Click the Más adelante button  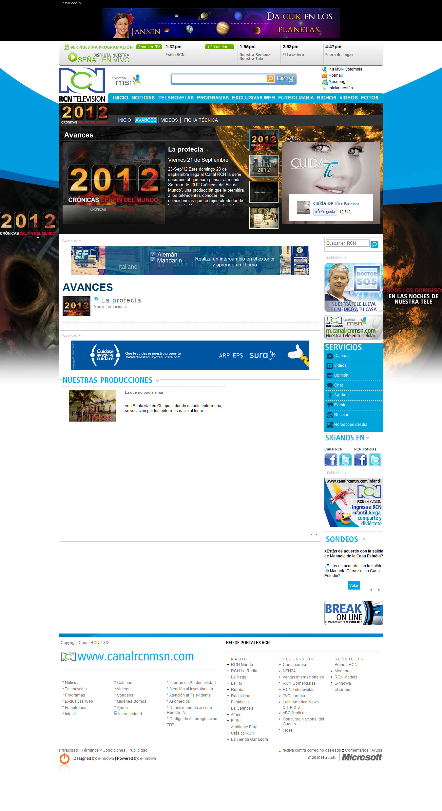coord(220,47)
